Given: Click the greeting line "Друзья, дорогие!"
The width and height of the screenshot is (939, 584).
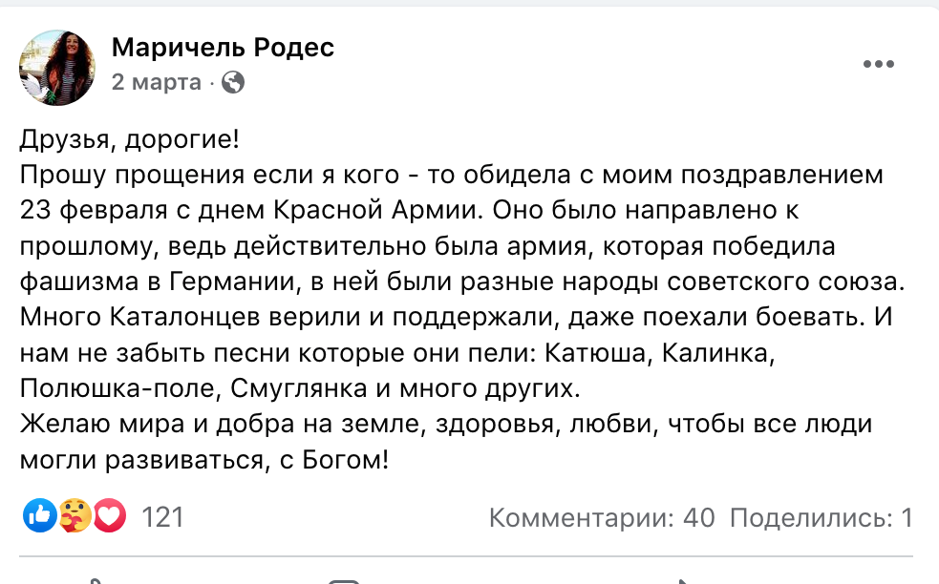Looking at the screenshot, I should (130, 140).
